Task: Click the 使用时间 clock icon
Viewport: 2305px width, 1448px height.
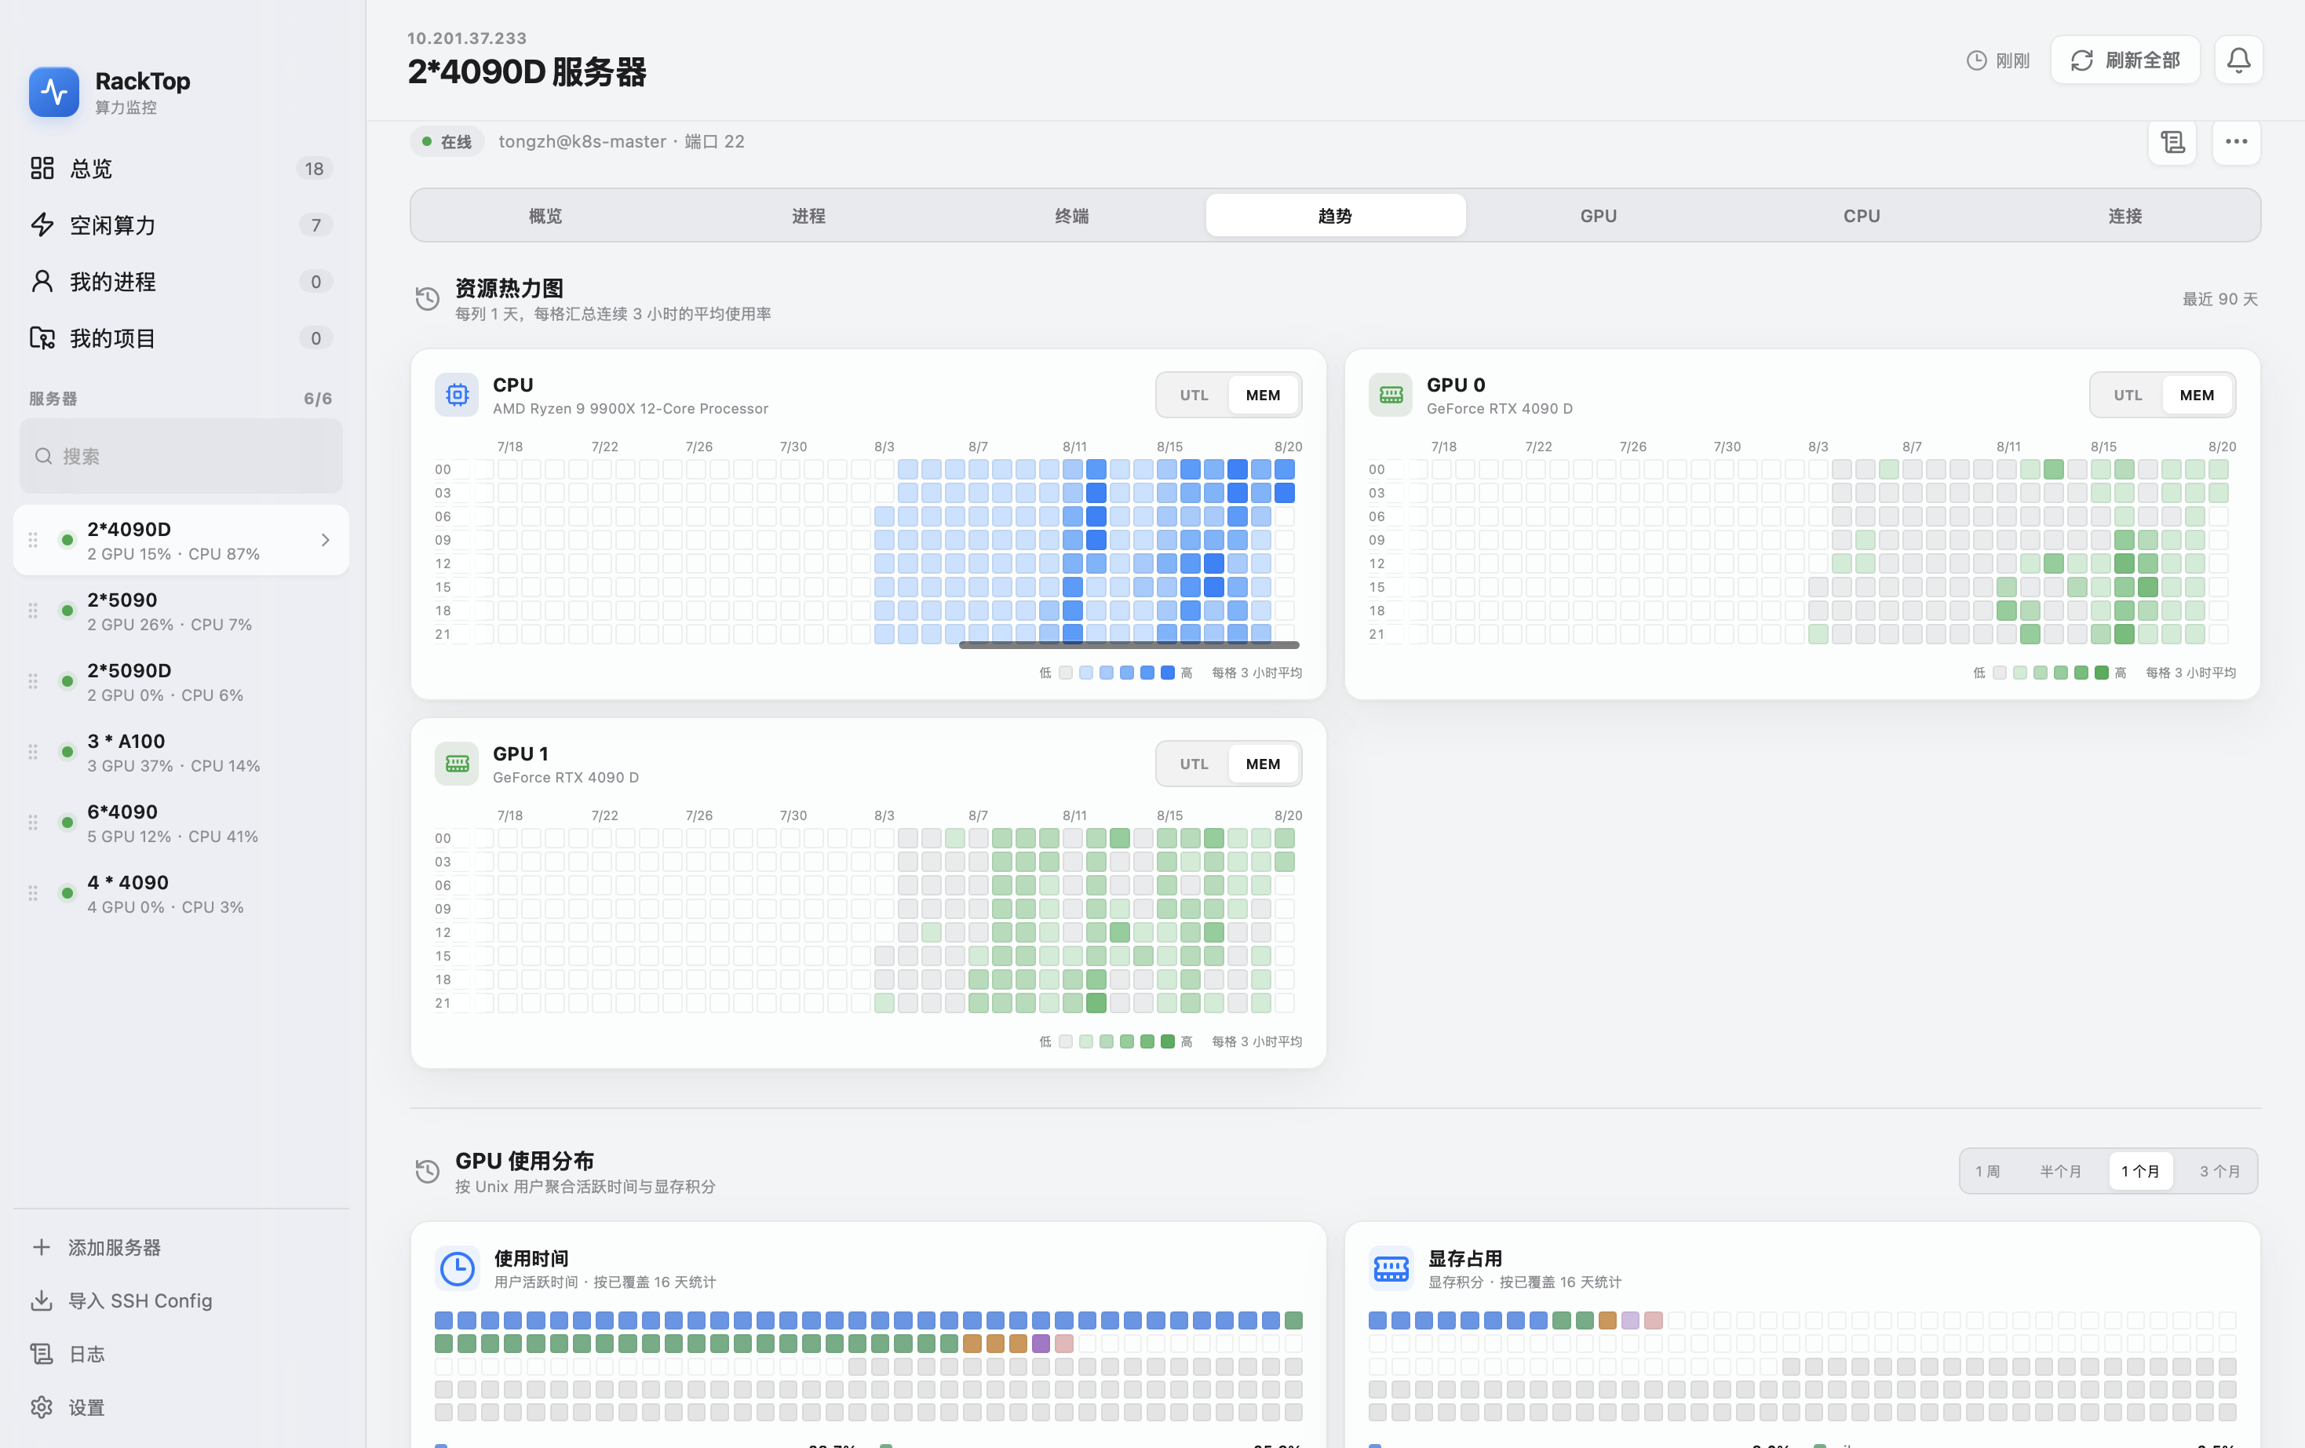Action: click(457, 1269)
